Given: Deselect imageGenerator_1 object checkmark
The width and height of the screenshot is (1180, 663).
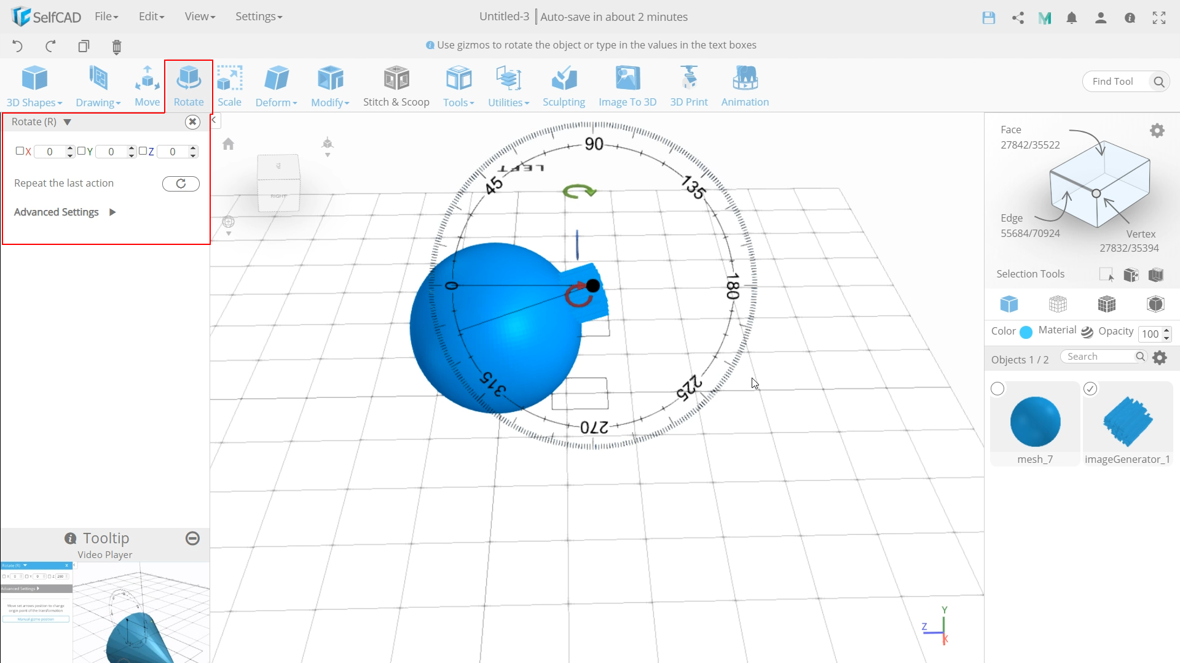Looking at the screenshot, I should pos(1090,389).
